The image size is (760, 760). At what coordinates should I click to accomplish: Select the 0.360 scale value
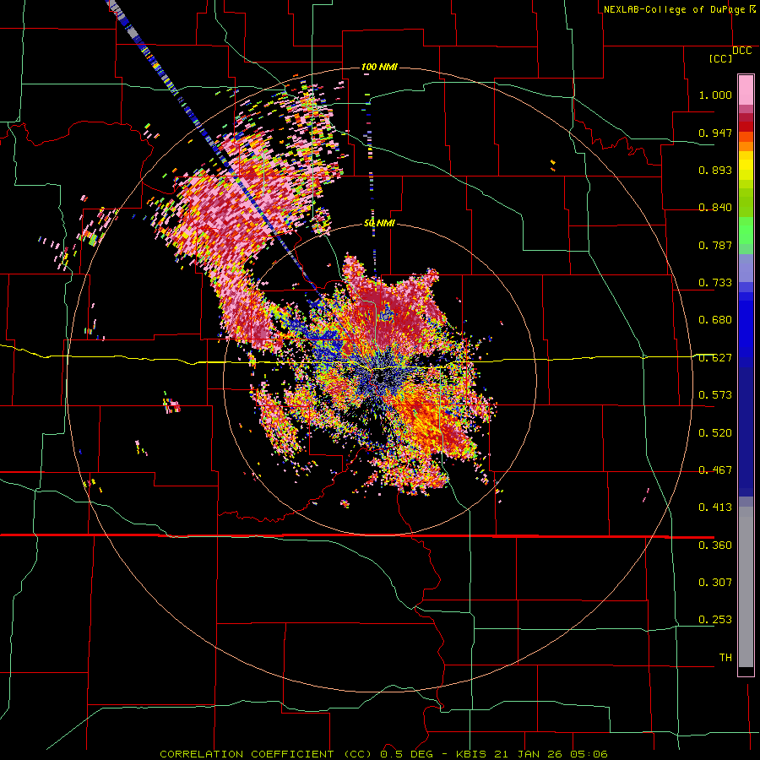coord(715,546)
